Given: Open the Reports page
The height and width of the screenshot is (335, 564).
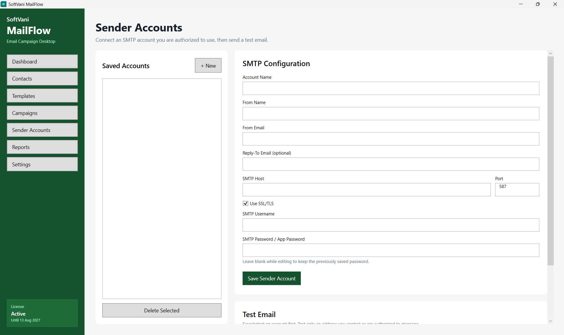Looking at the screenshot, I should pyautogui.click(x=42, y=147).
